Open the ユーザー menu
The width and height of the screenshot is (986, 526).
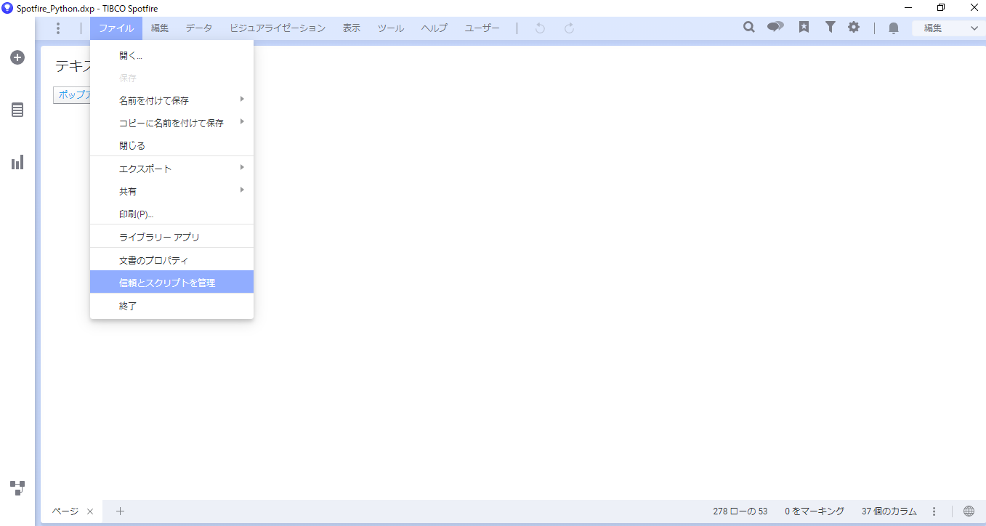[x=482, y=28]
